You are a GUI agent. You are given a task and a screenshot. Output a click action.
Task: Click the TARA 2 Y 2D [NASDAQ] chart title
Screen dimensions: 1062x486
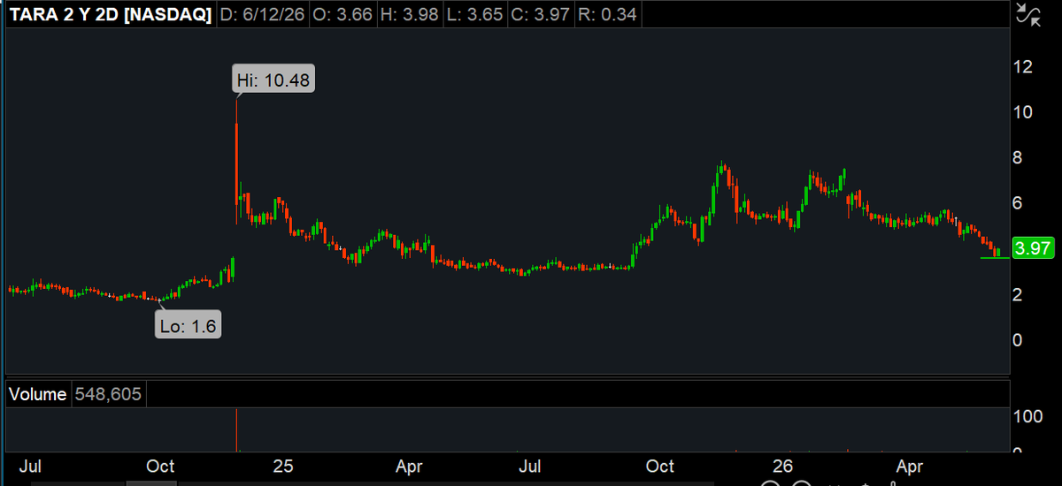111,14
